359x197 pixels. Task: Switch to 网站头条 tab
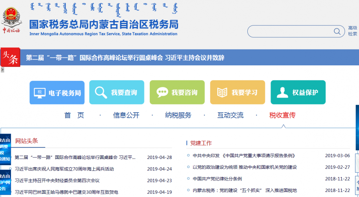(27, 141)
